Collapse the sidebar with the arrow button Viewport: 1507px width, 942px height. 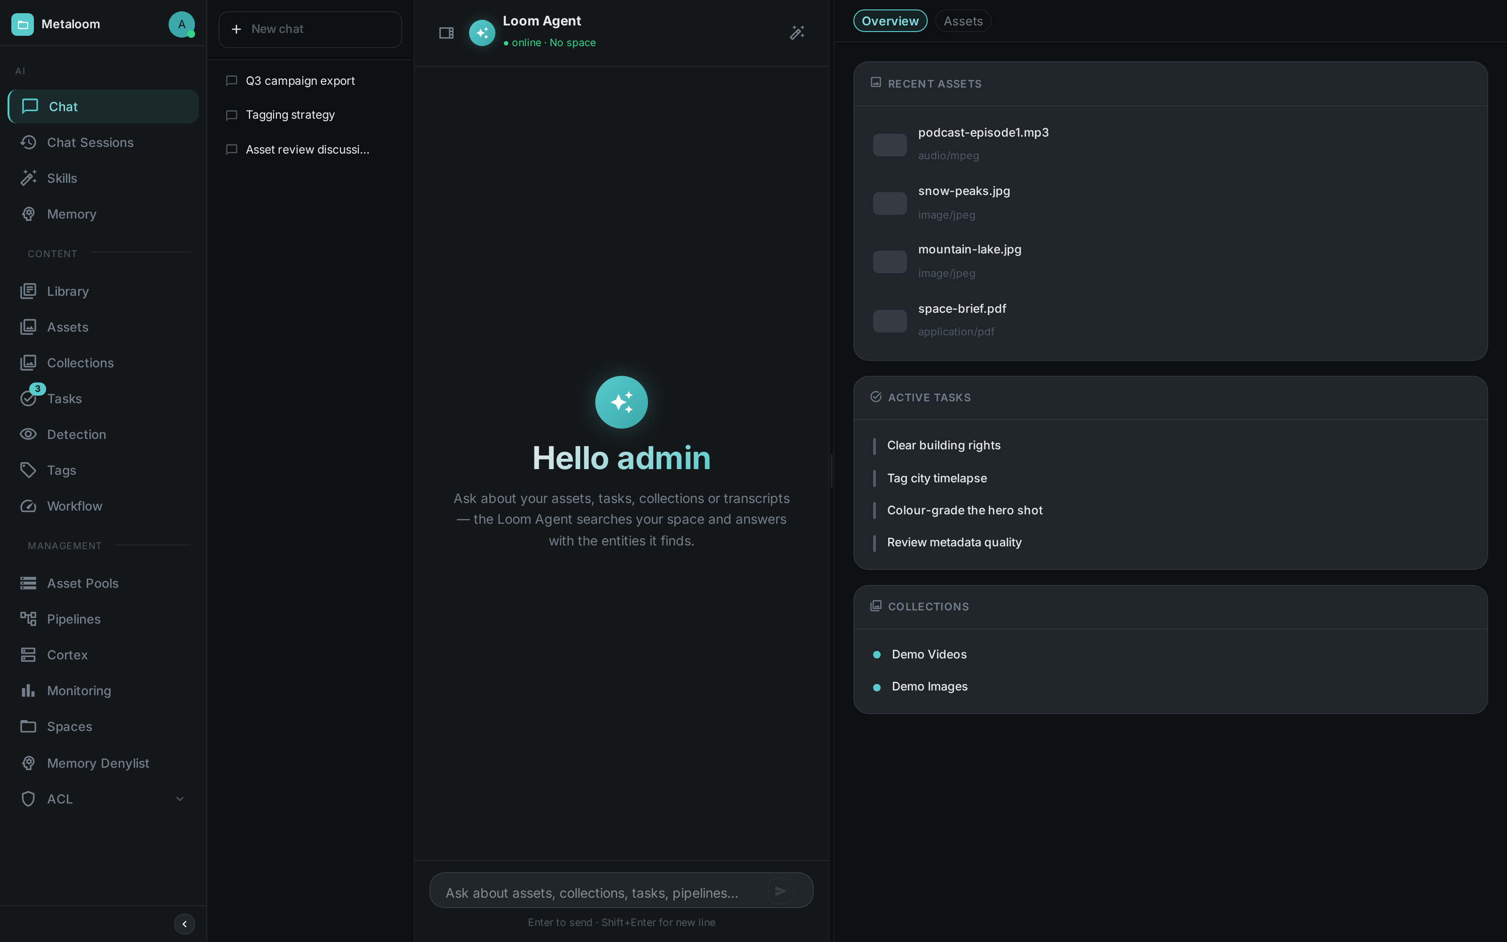coord(184,924)
